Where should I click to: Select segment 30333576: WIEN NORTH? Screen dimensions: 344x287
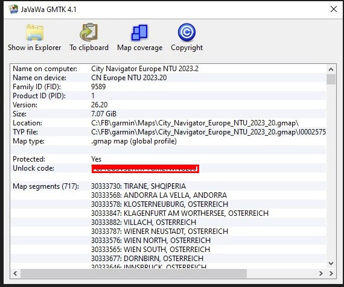(151, 241)
